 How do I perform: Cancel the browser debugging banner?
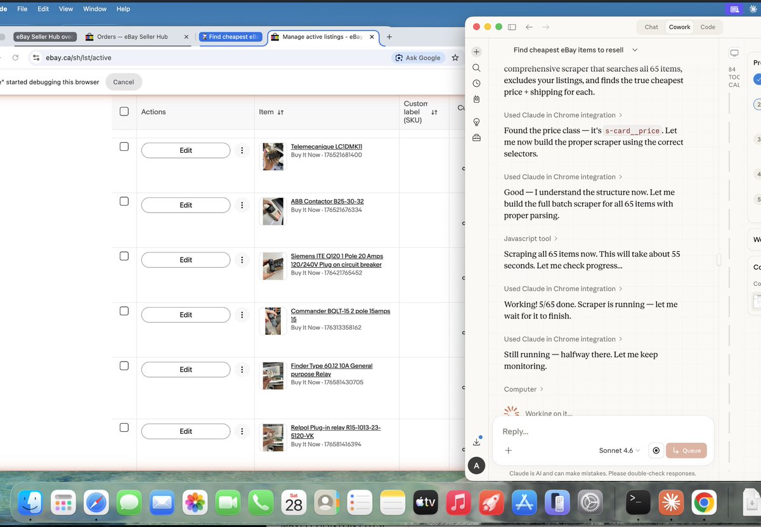(x=124, y=82)
